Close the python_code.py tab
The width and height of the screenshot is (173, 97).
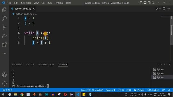tap(34, 9)
